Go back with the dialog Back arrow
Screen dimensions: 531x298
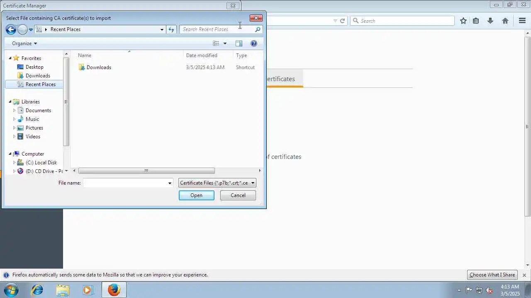pyautogui.click(x=11, y=29)
